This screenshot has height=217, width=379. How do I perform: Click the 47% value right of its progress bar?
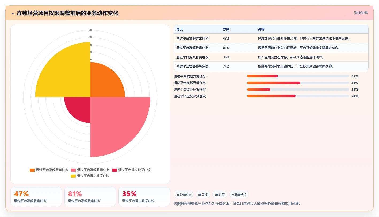(355, 76)
